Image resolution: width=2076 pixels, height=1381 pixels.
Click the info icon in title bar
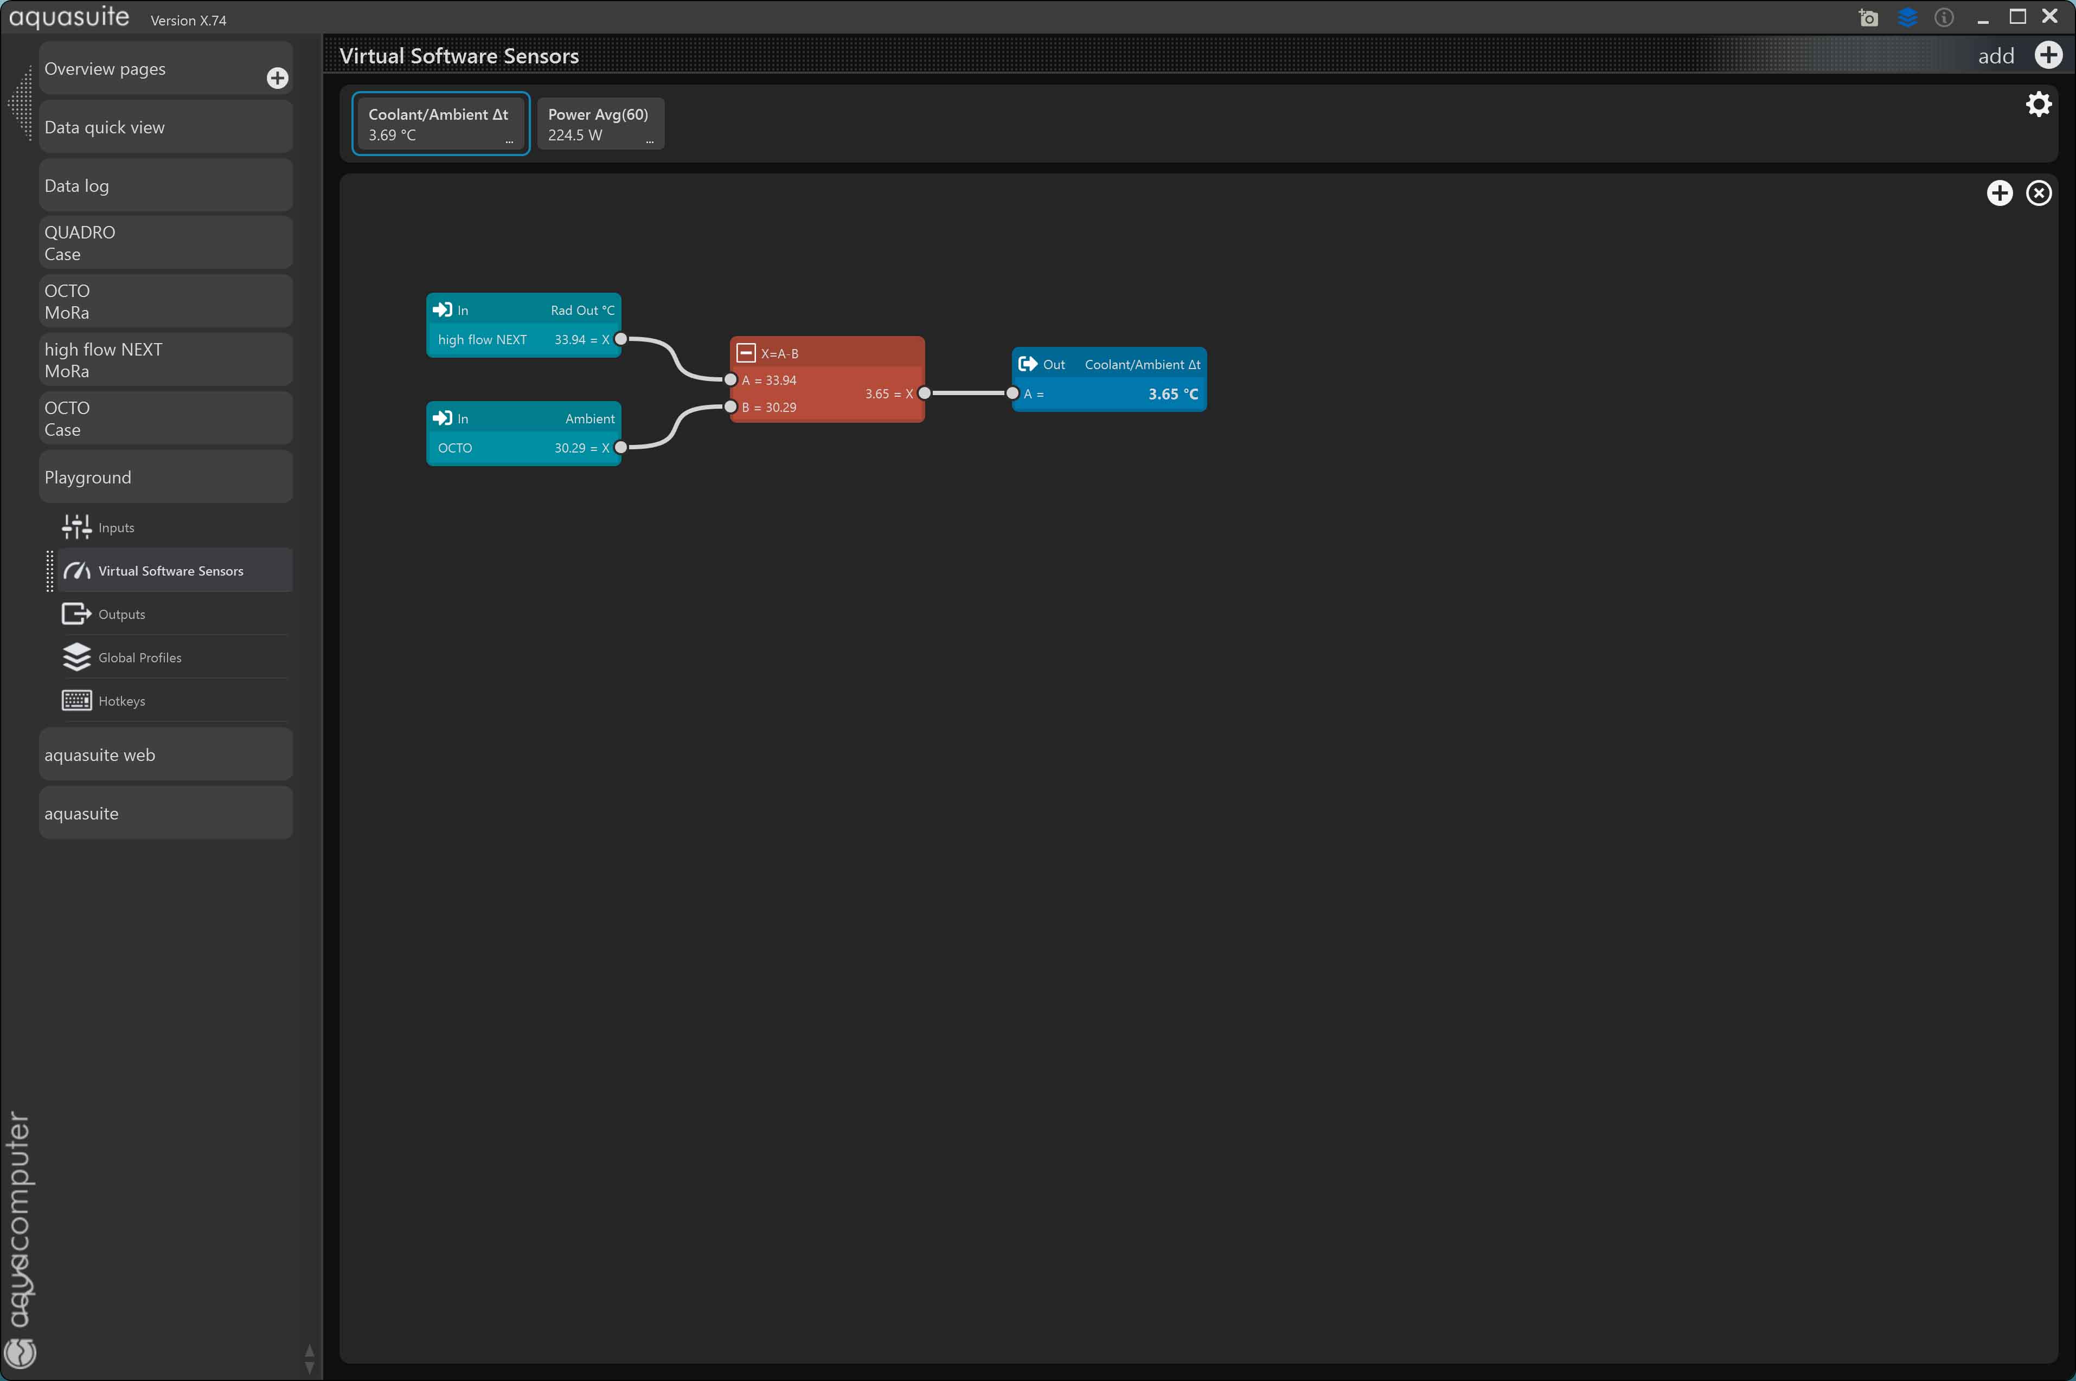click(1944, 17)
